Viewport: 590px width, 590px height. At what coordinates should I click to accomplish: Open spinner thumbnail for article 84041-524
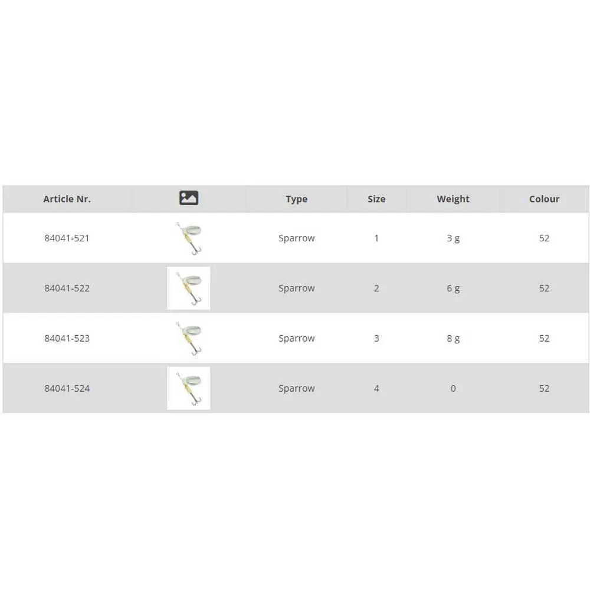tap(189, 388)
